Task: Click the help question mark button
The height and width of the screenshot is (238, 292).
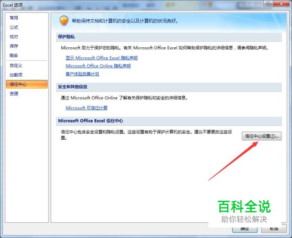Action: click(268, 3)
